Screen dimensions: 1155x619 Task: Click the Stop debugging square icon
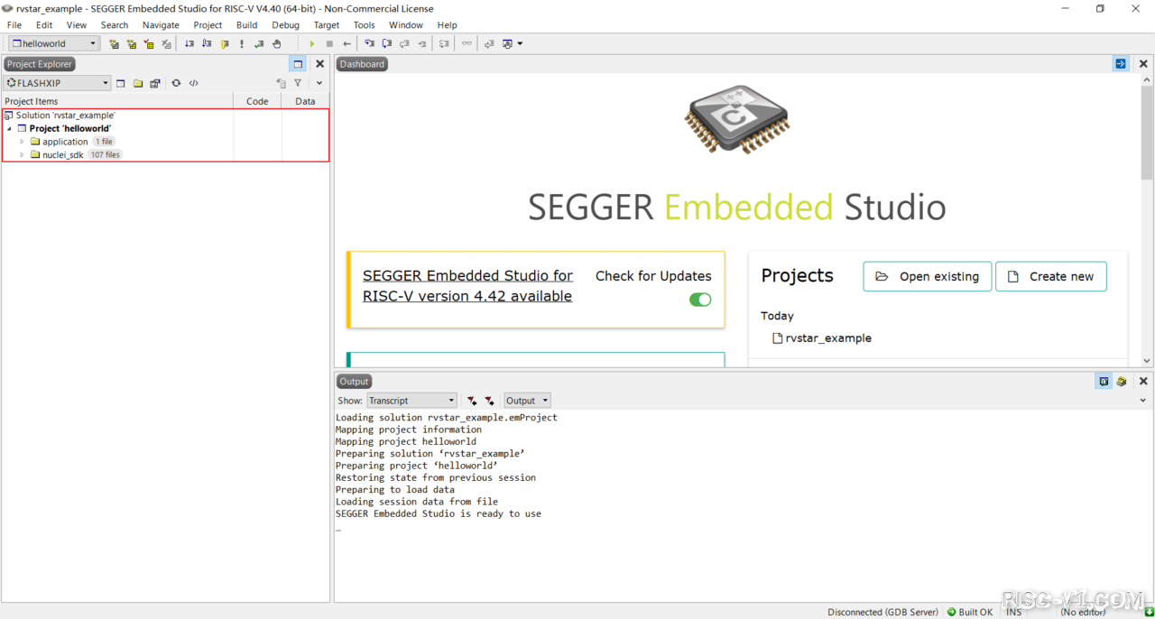coord(329,43)
